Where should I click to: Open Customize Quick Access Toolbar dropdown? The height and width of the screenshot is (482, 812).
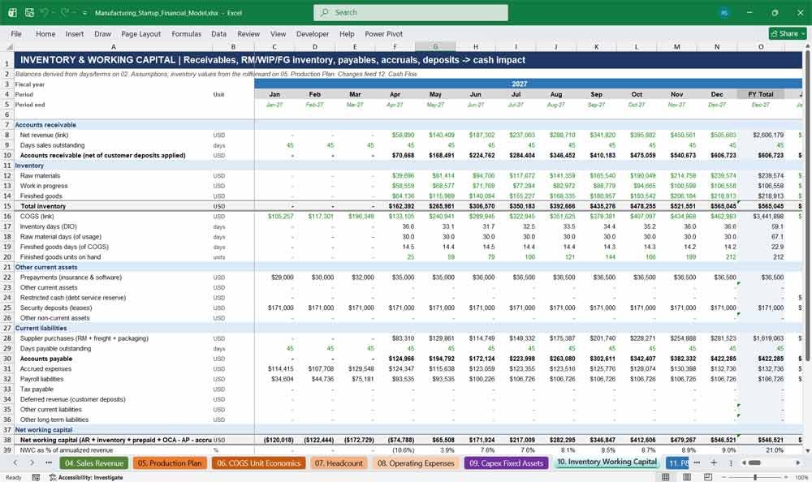(x=85, y=13)
